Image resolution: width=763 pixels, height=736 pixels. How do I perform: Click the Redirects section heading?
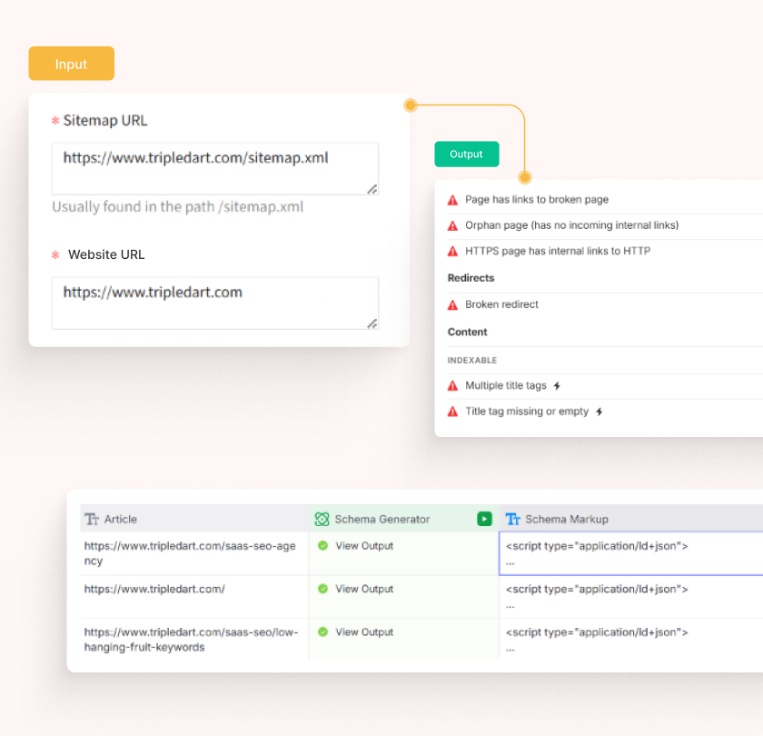[471, 278]
